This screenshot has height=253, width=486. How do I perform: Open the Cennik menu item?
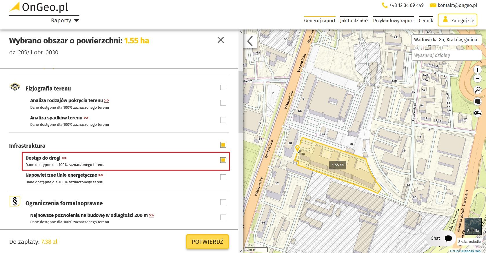(426, 21)
